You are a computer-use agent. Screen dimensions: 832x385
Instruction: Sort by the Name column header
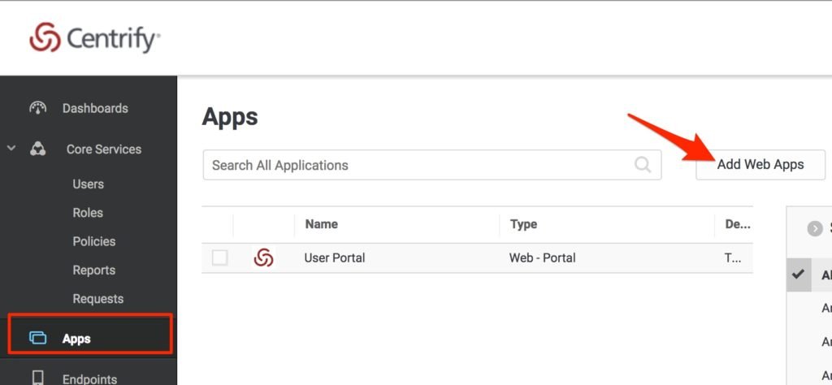(x=322, y=224)
